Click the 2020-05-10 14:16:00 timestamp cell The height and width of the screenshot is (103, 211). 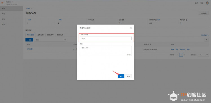pos(150,49)
